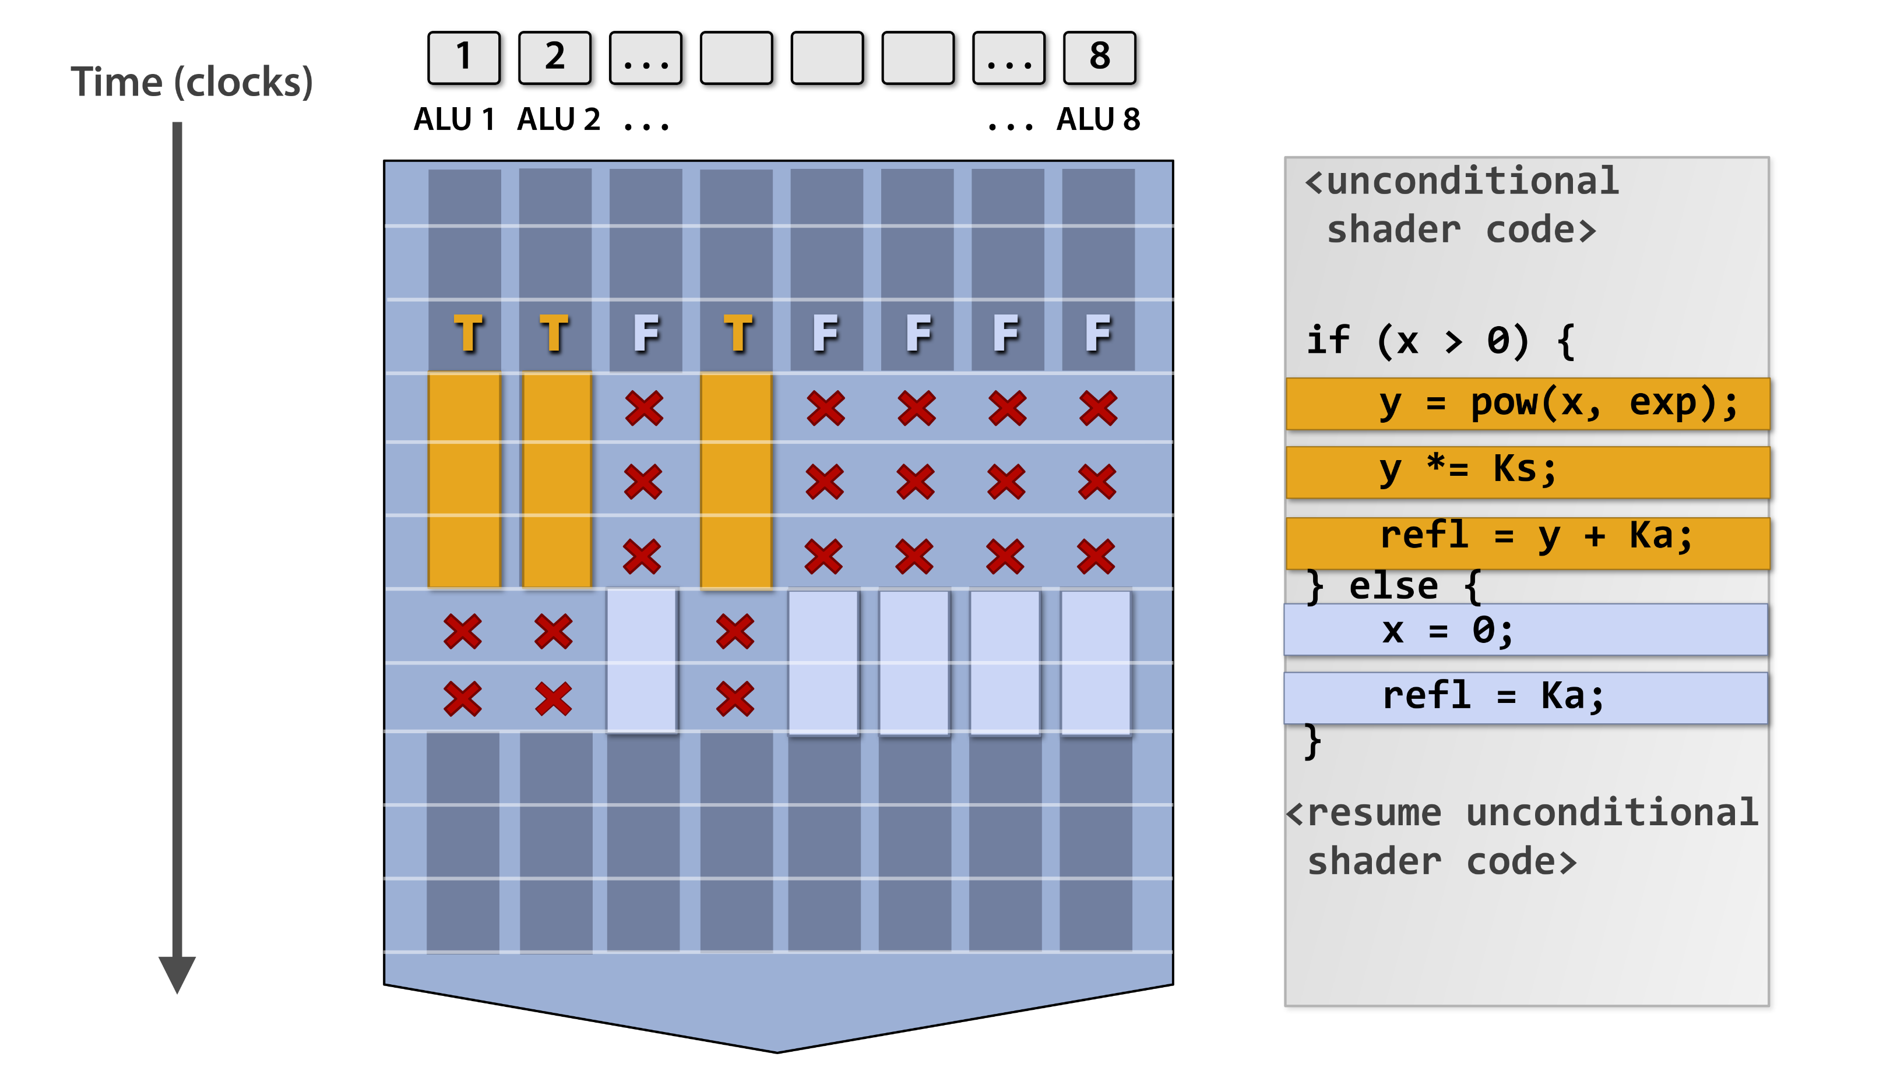1890x1078 pixels.
Task: Click the orange bar under ALU 1
Action: [x=464, y=481]
